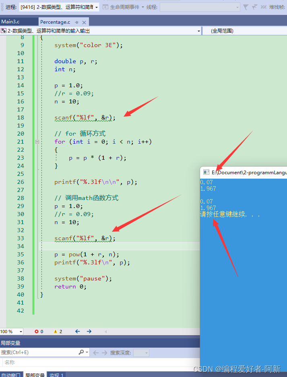This screenshot has width=287, height=377.
Task: Open the 搜索深度 depth dropdown
Action: [141, 353]
